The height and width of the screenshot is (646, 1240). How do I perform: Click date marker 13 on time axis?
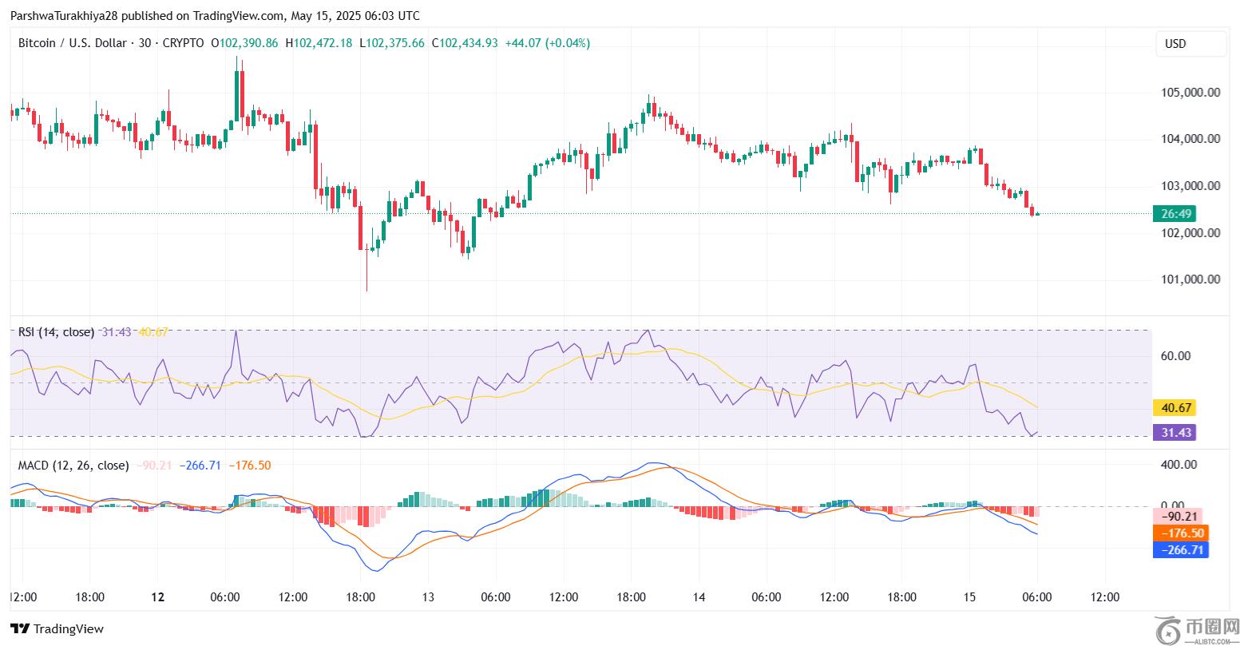pos(427,596)
